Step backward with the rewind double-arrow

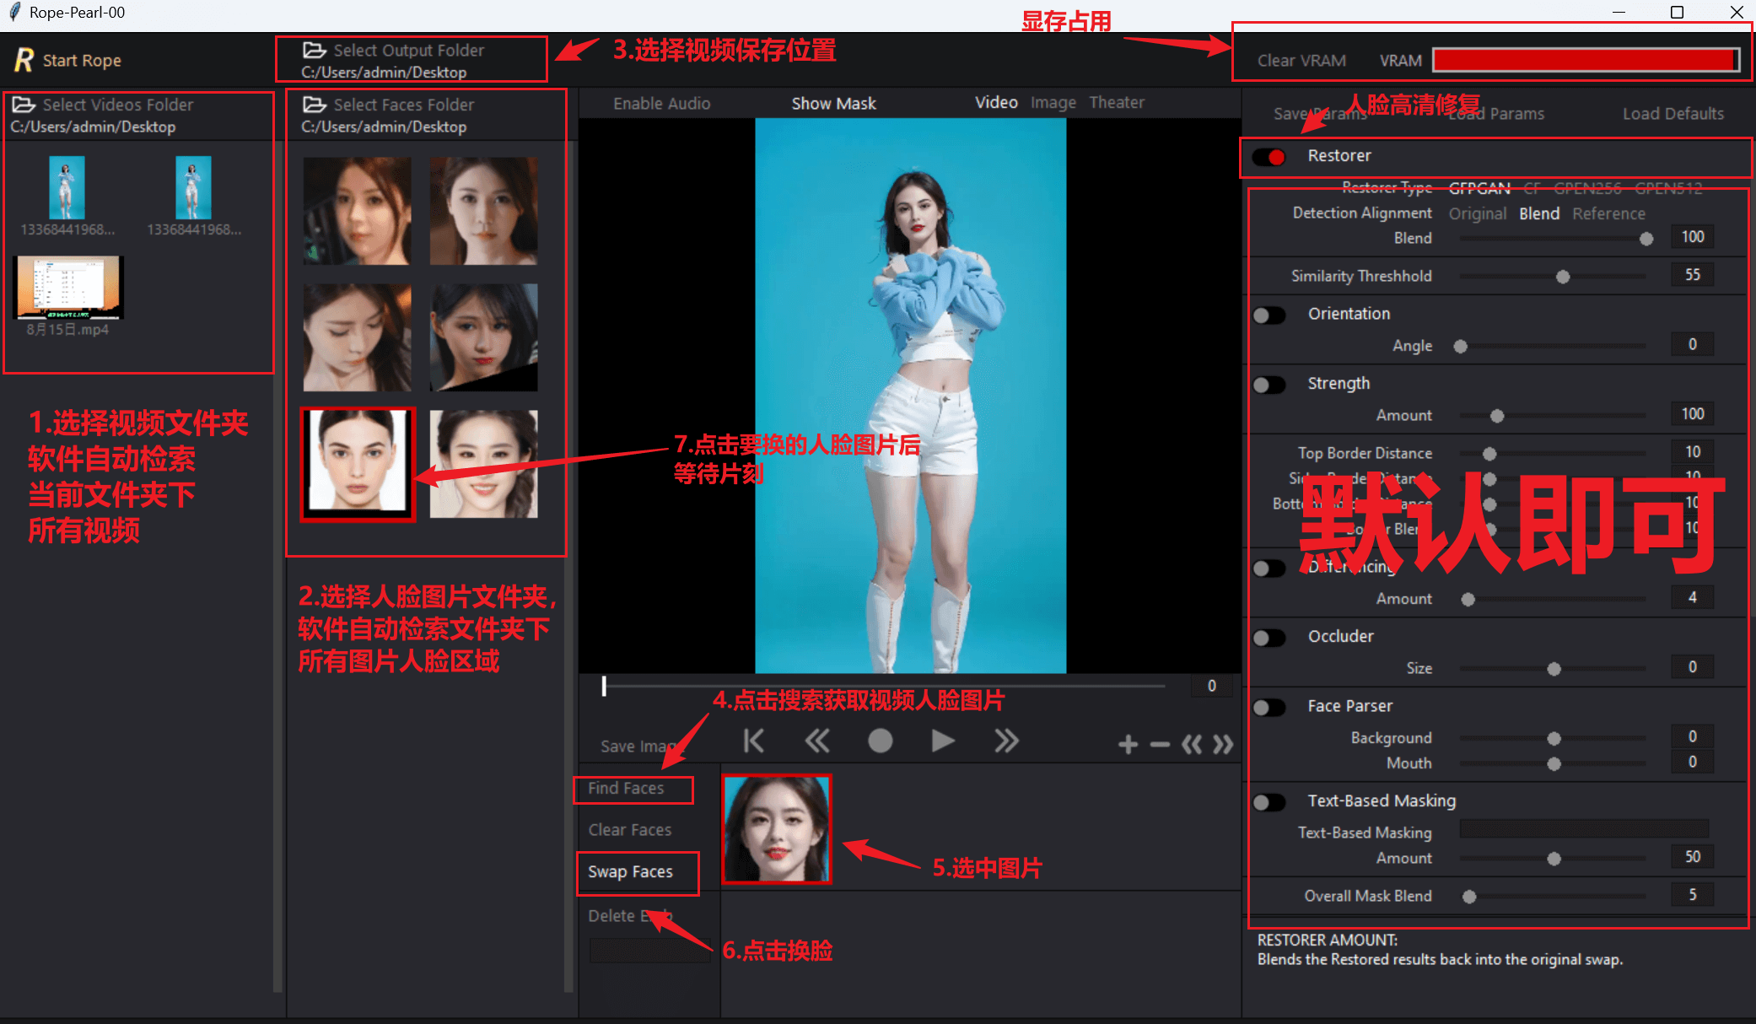(x=816, y=741)
